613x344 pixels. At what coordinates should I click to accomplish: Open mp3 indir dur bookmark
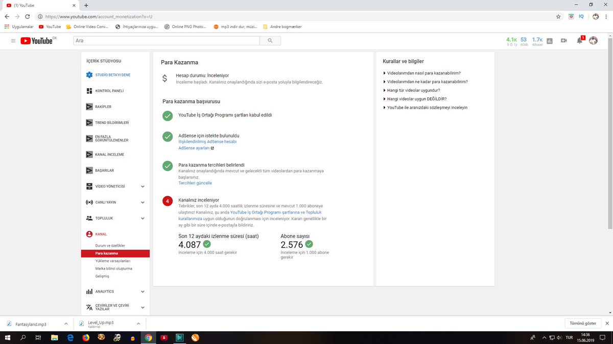coord(235,27)
